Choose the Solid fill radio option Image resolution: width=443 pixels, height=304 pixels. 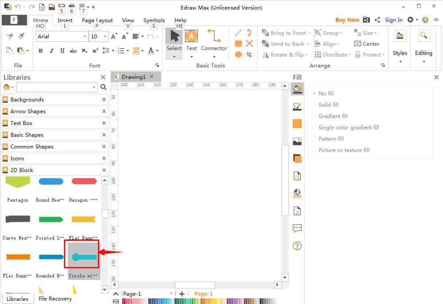point(314,105)
